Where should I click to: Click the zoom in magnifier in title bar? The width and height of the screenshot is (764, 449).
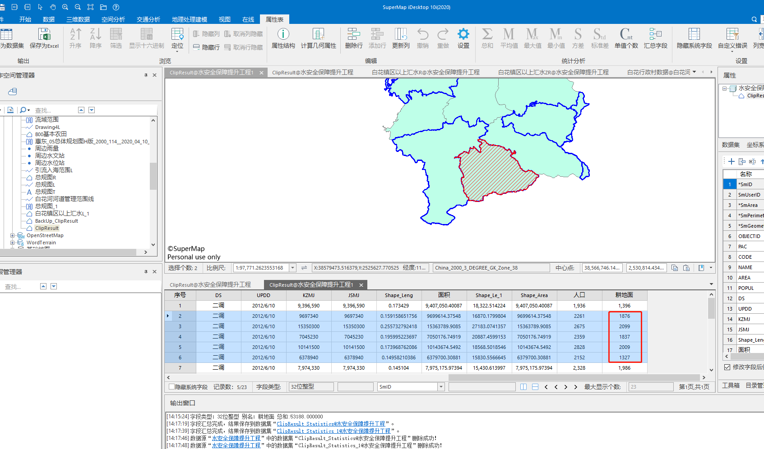(x=65, y=7)
